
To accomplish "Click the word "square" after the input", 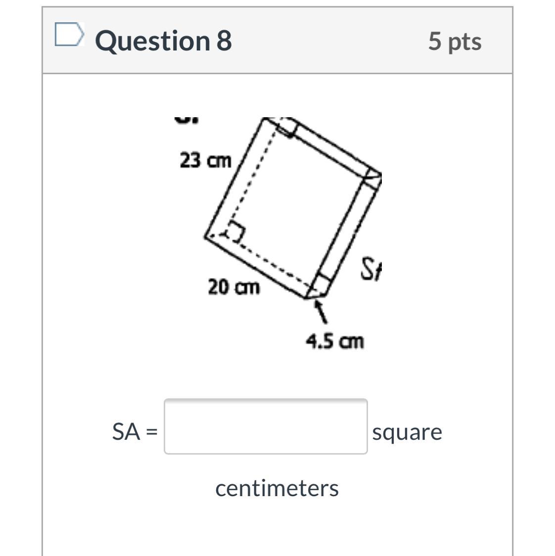I will coord(407,433).
